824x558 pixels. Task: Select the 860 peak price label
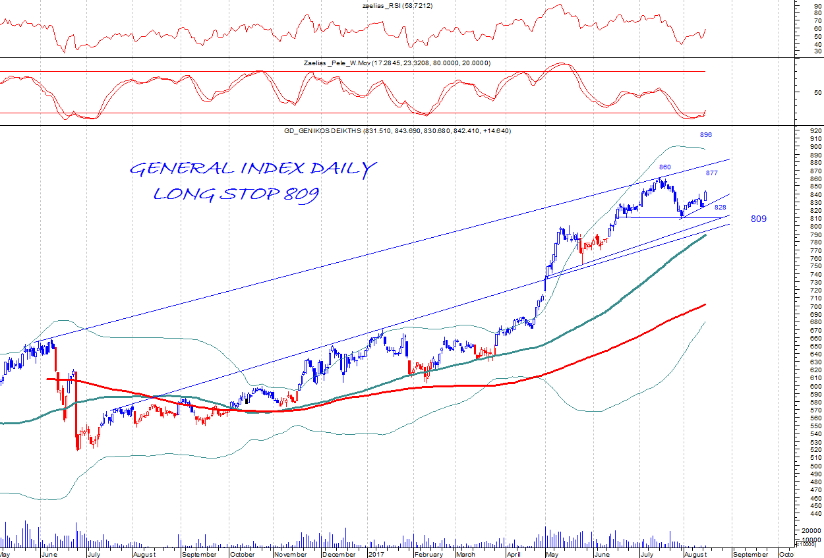tap(665, 167)
